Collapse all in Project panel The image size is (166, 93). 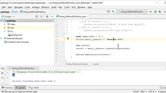click(x=41, y=17)
